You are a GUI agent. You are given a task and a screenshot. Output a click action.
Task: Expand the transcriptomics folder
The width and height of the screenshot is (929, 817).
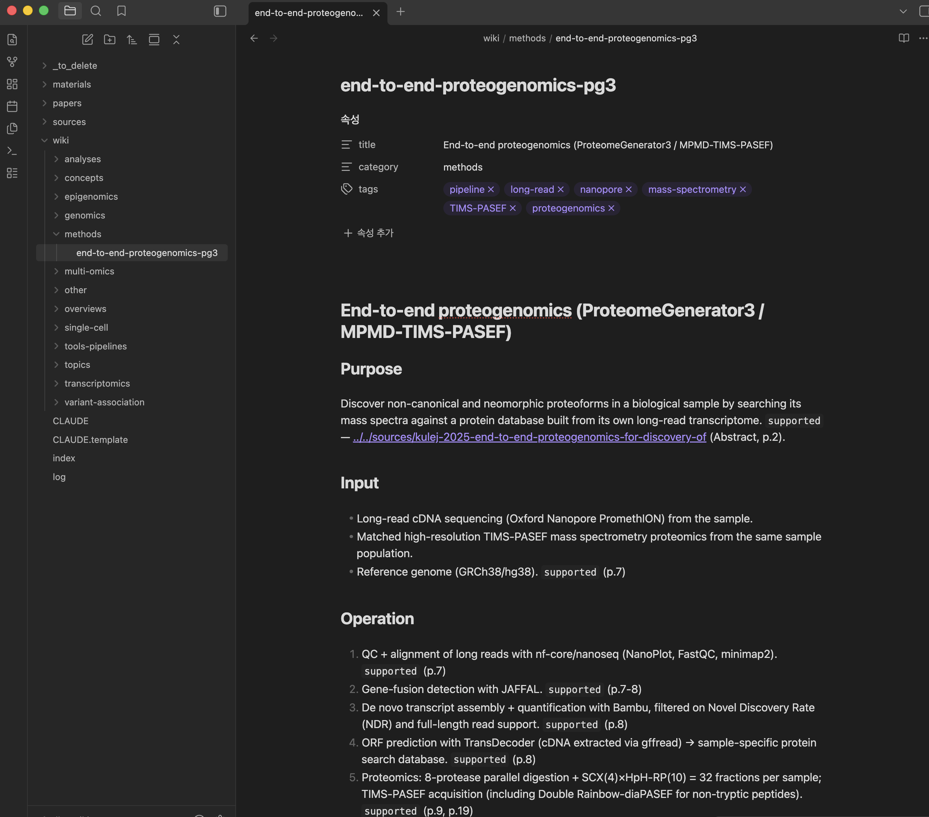pos(56,384)
